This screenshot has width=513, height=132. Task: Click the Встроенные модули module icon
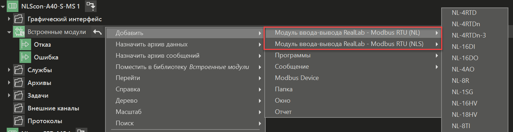(x=18, y=32)
